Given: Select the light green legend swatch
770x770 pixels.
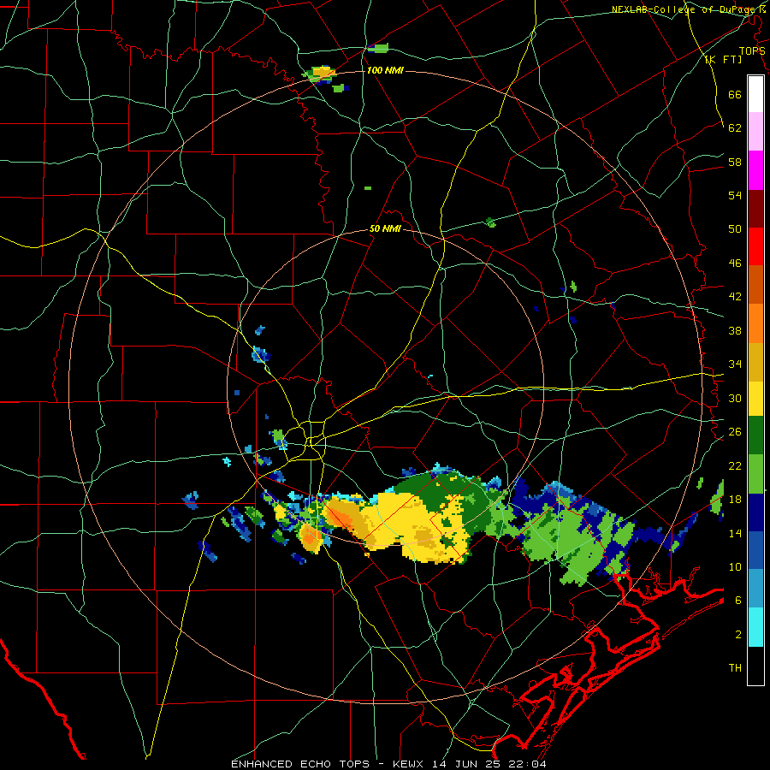Looking at the screenshot, I should coord(755,474).
